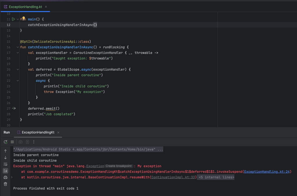Expand the folded stack trace chevron
Screen dimensions: 297x196
point(12,177)
